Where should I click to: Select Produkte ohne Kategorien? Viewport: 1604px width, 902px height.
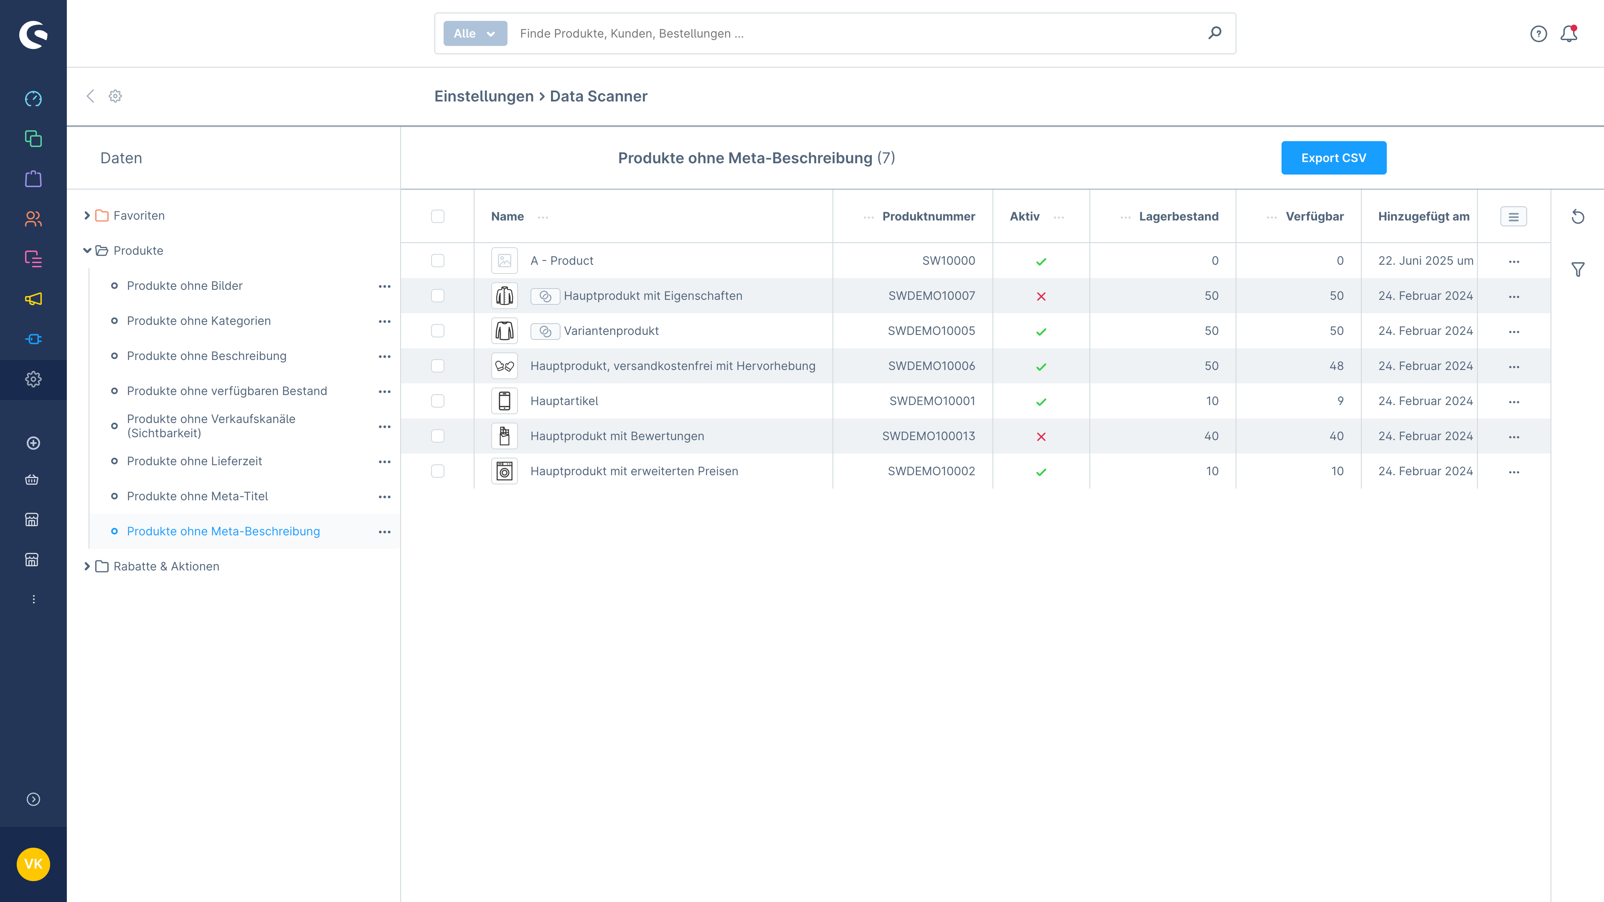[199, 321]
